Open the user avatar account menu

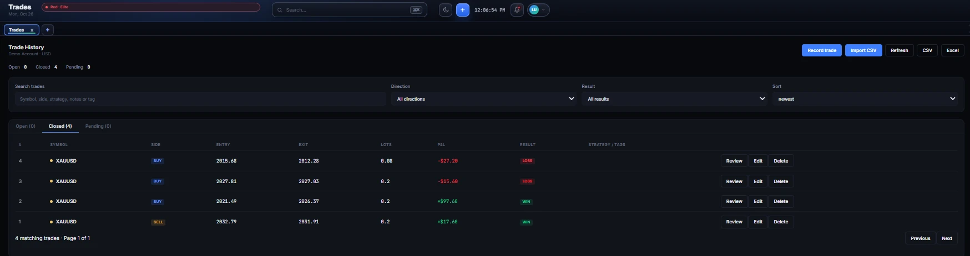point(538,10)
